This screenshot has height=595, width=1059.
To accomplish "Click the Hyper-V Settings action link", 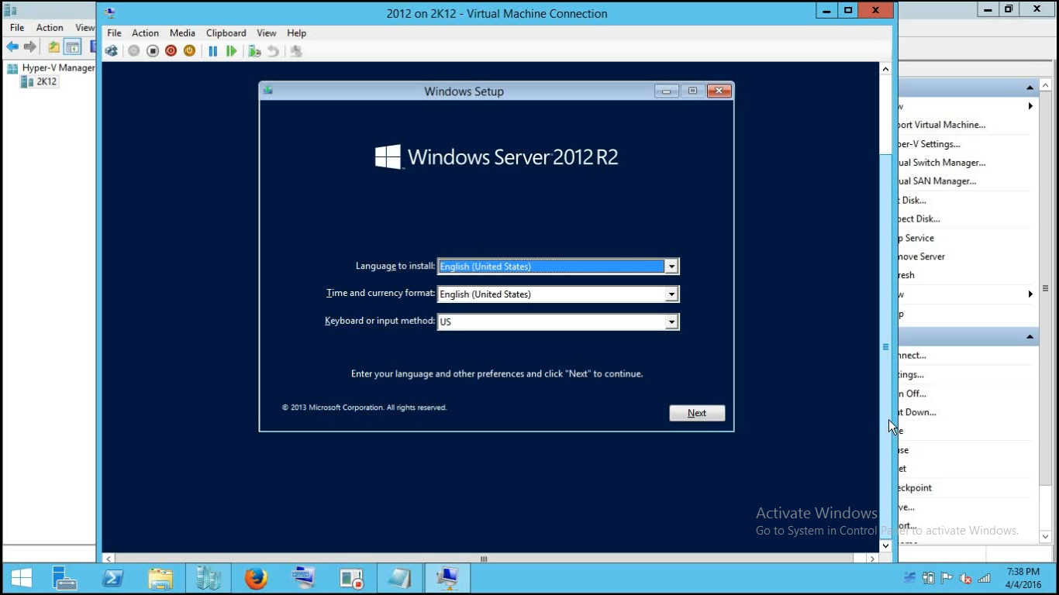I will 929,144.
